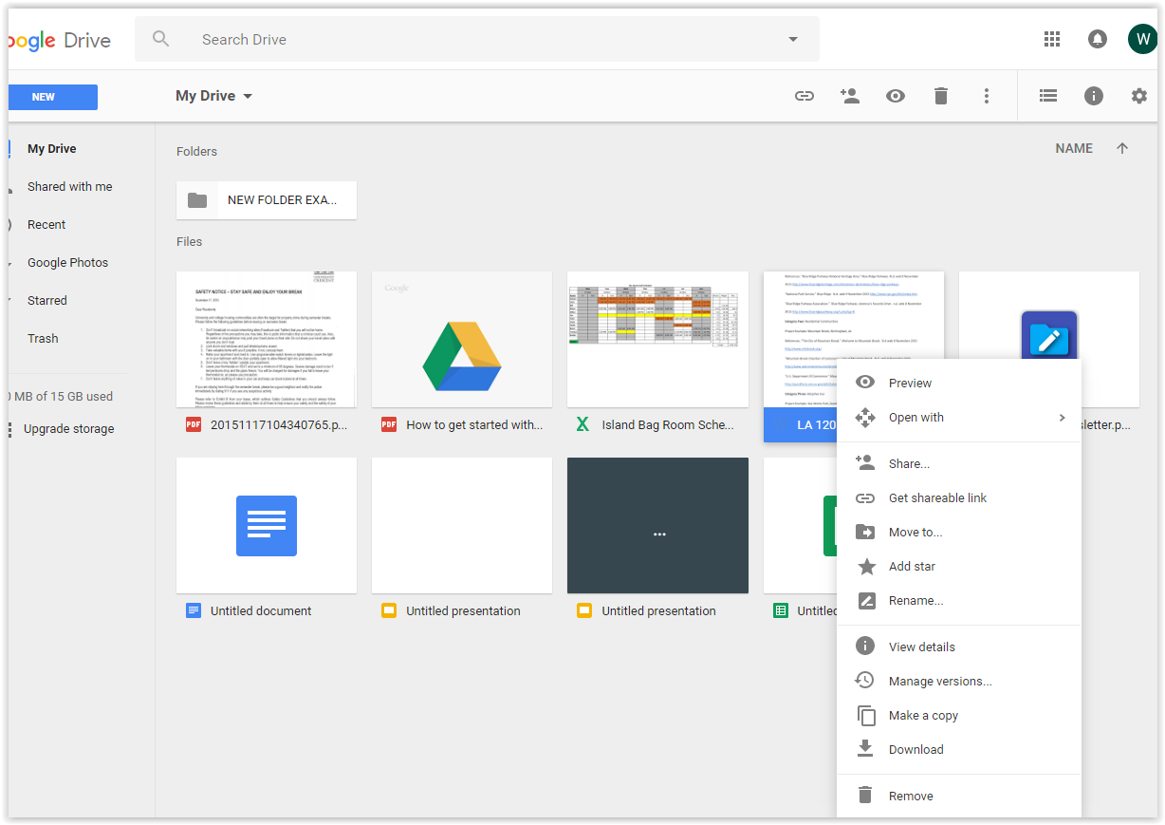Image resolution: width=1165 pixels, height=825 pixels.
Task: Click the file name Untitled document
Action: pyautogui.click(x=261, y=611)
